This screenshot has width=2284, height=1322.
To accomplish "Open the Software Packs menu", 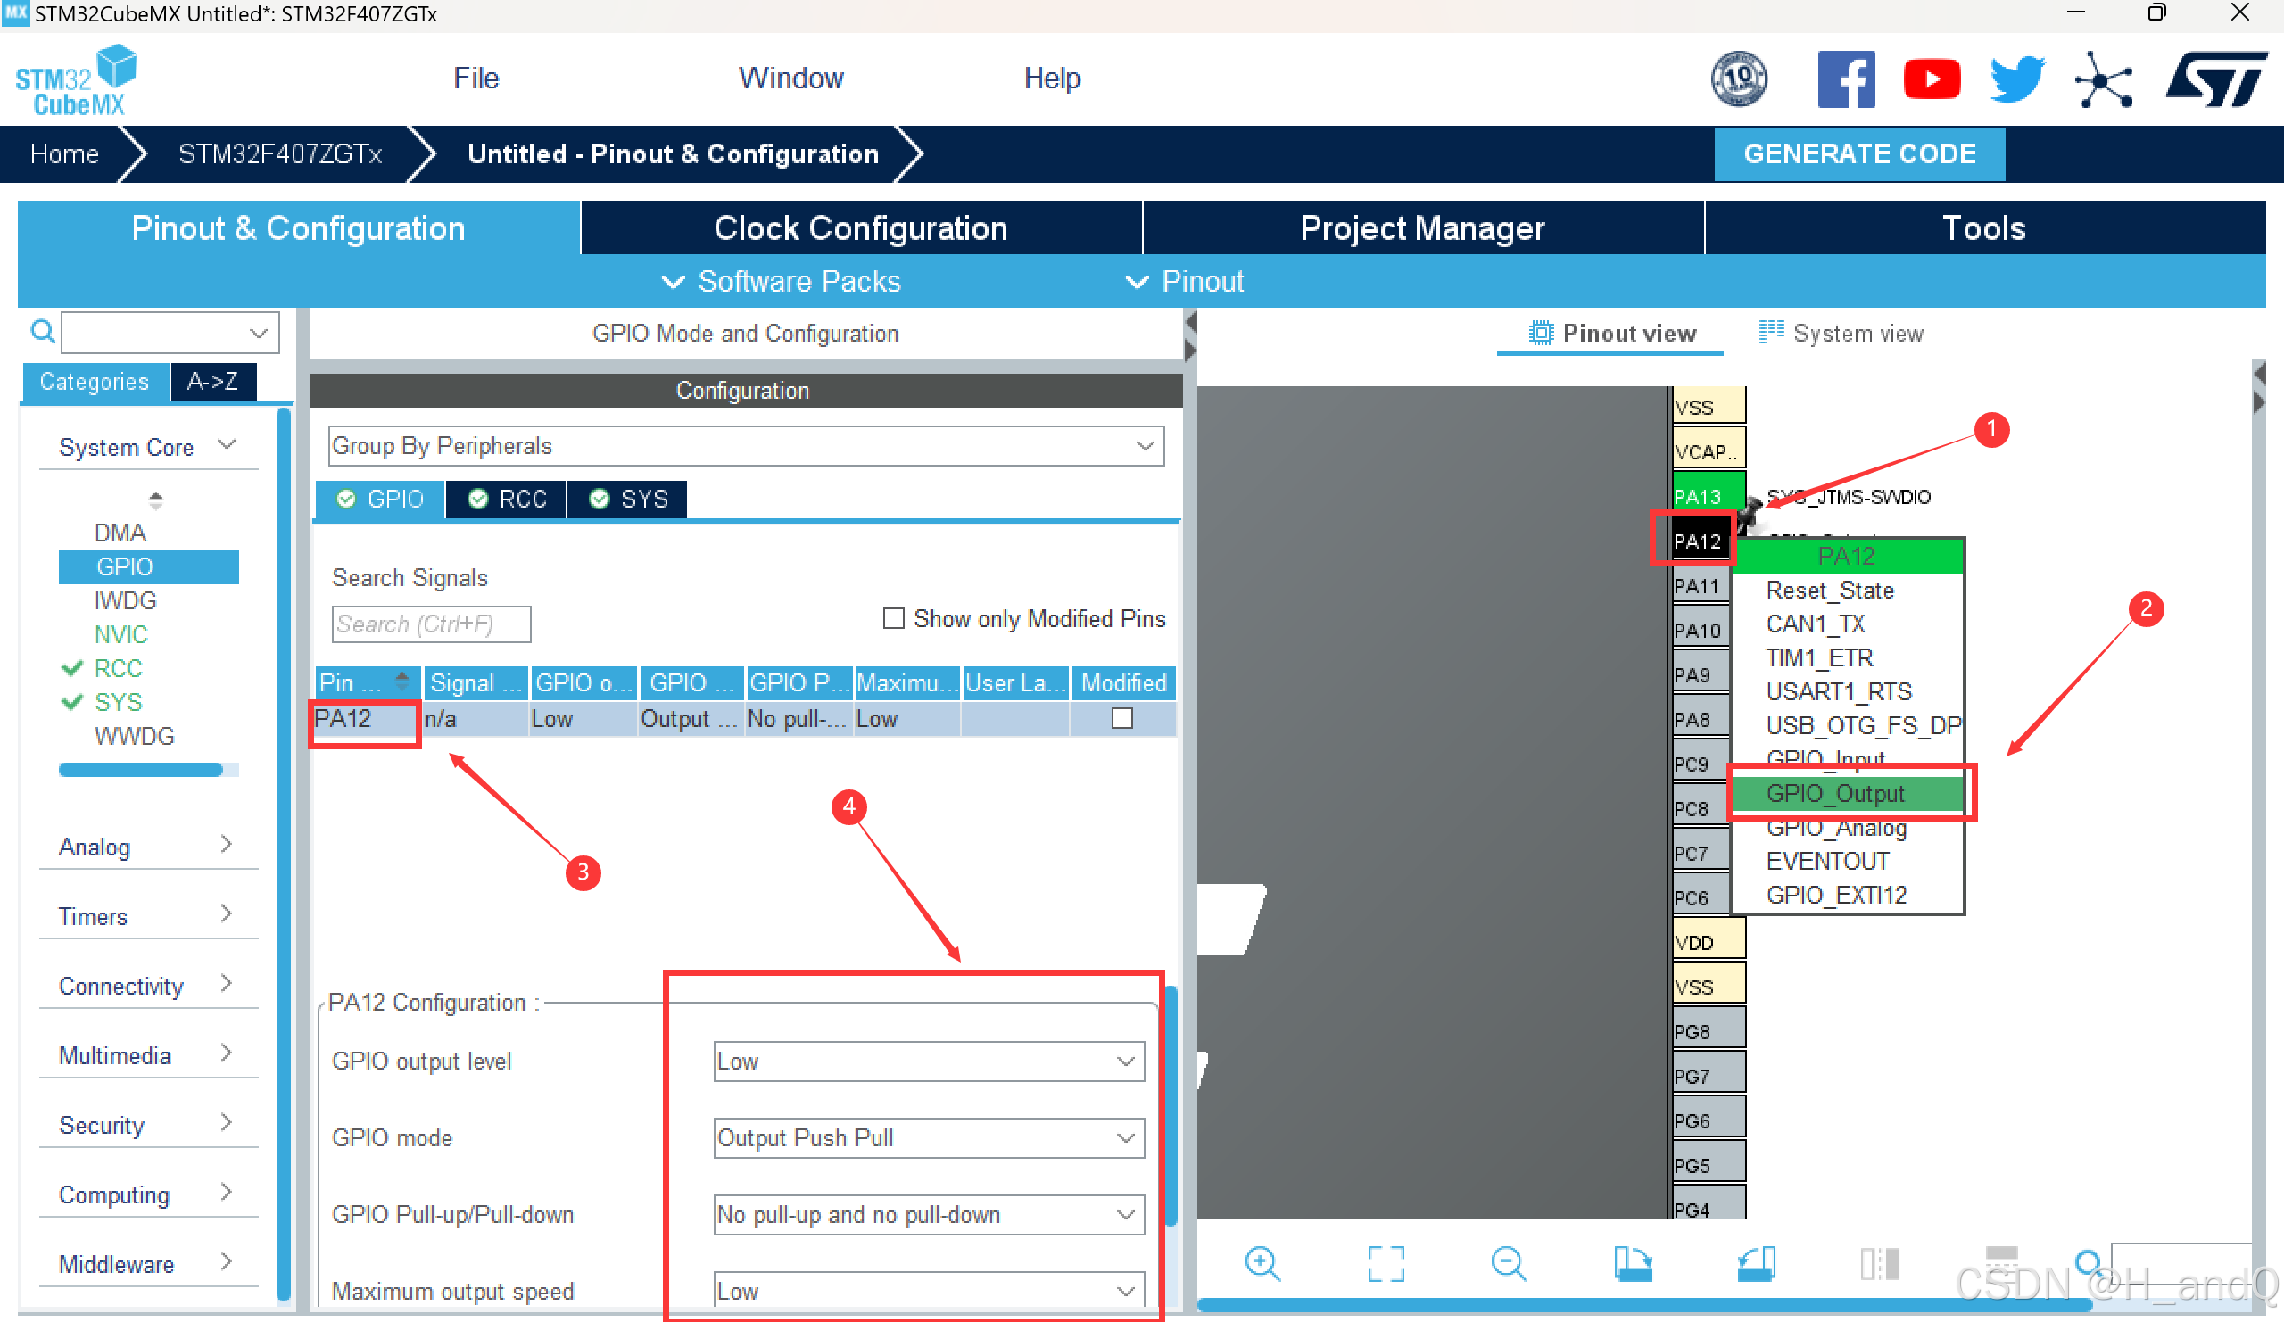I will [782, 282].
